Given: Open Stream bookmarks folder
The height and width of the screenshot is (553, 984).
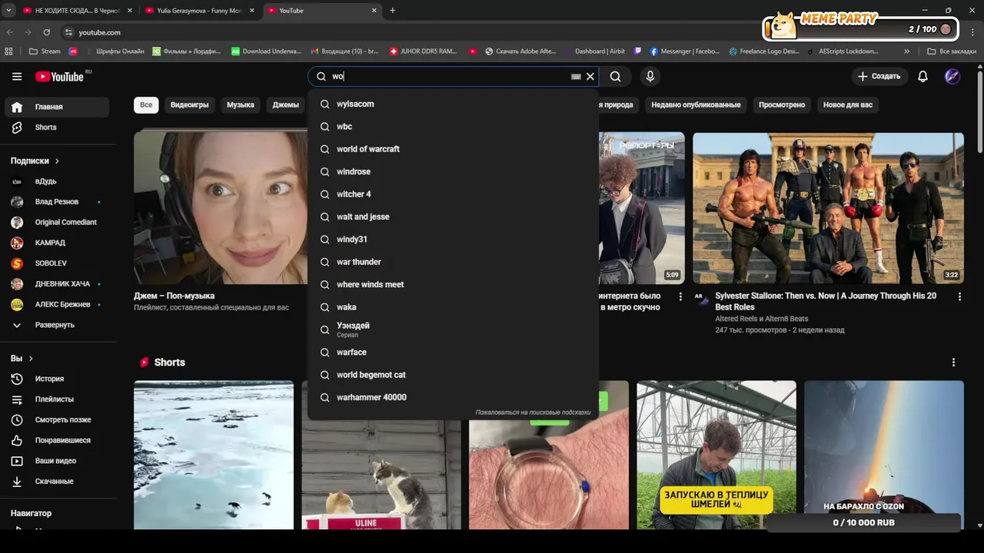Looking at the screenshot, I should point(45,51).
